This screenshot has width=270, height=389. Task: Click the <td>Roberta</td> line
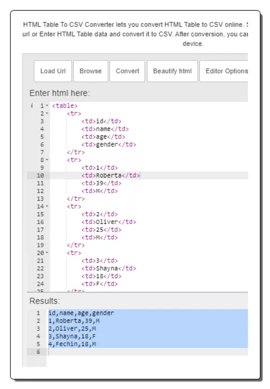coord(111,175)
